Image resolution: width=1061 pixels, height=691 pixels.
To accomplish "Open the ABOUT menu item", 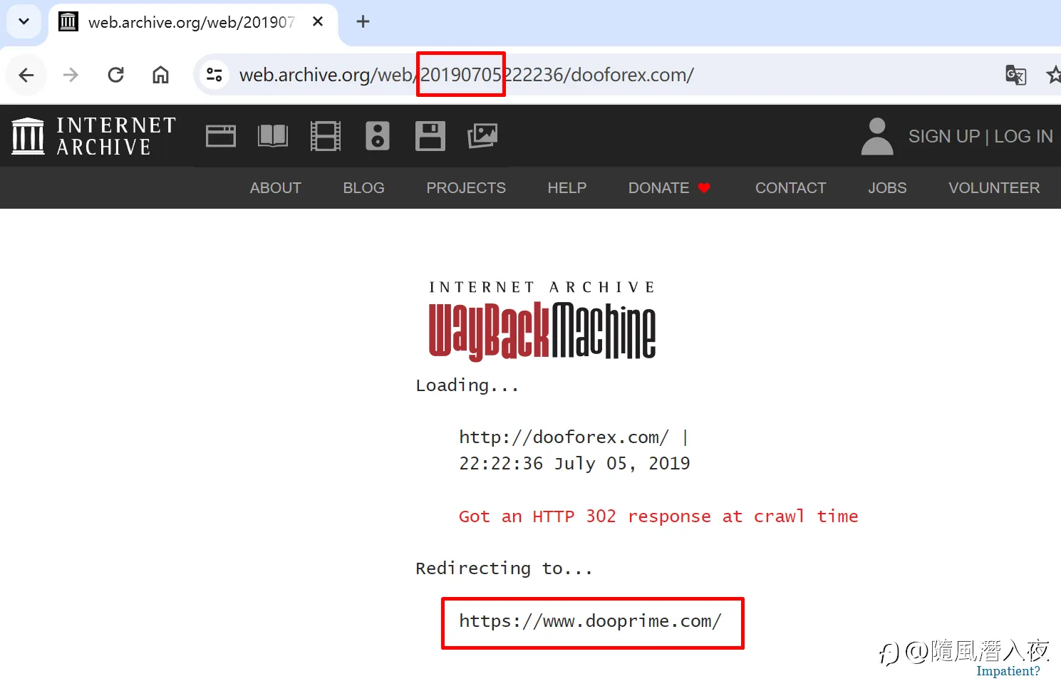I will coord(276,188).
